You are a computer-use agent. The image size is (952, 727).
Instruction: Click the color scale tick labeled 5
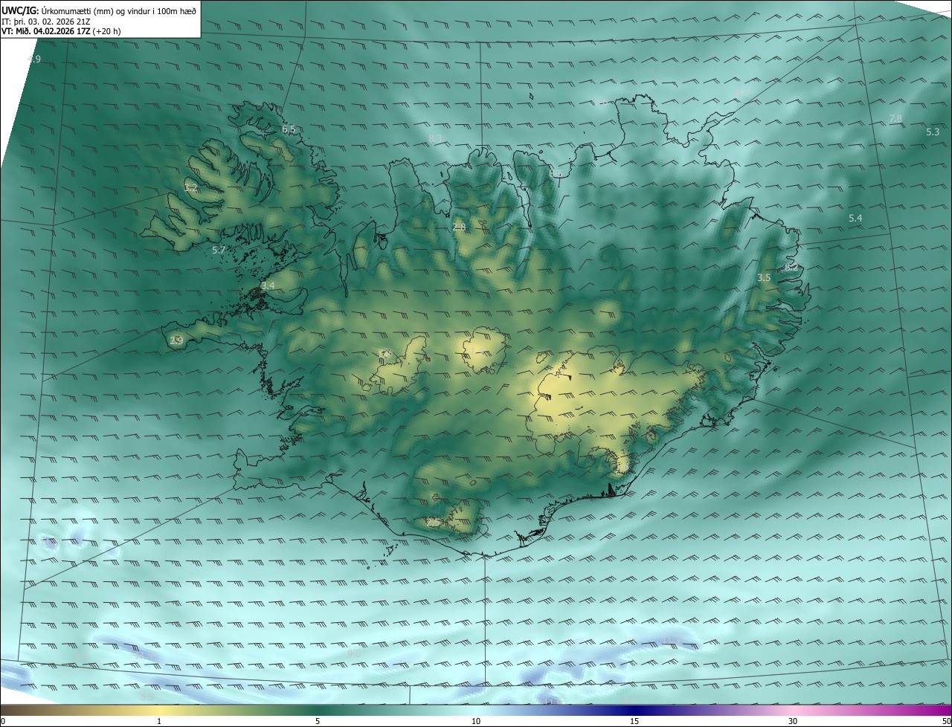tap(318, 721)
